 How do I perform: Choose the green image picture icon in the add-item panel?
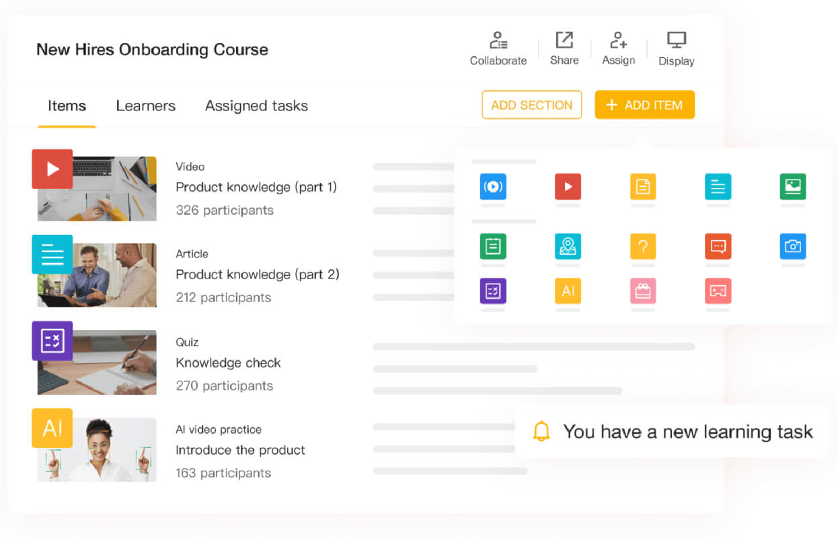coord(793,186)
